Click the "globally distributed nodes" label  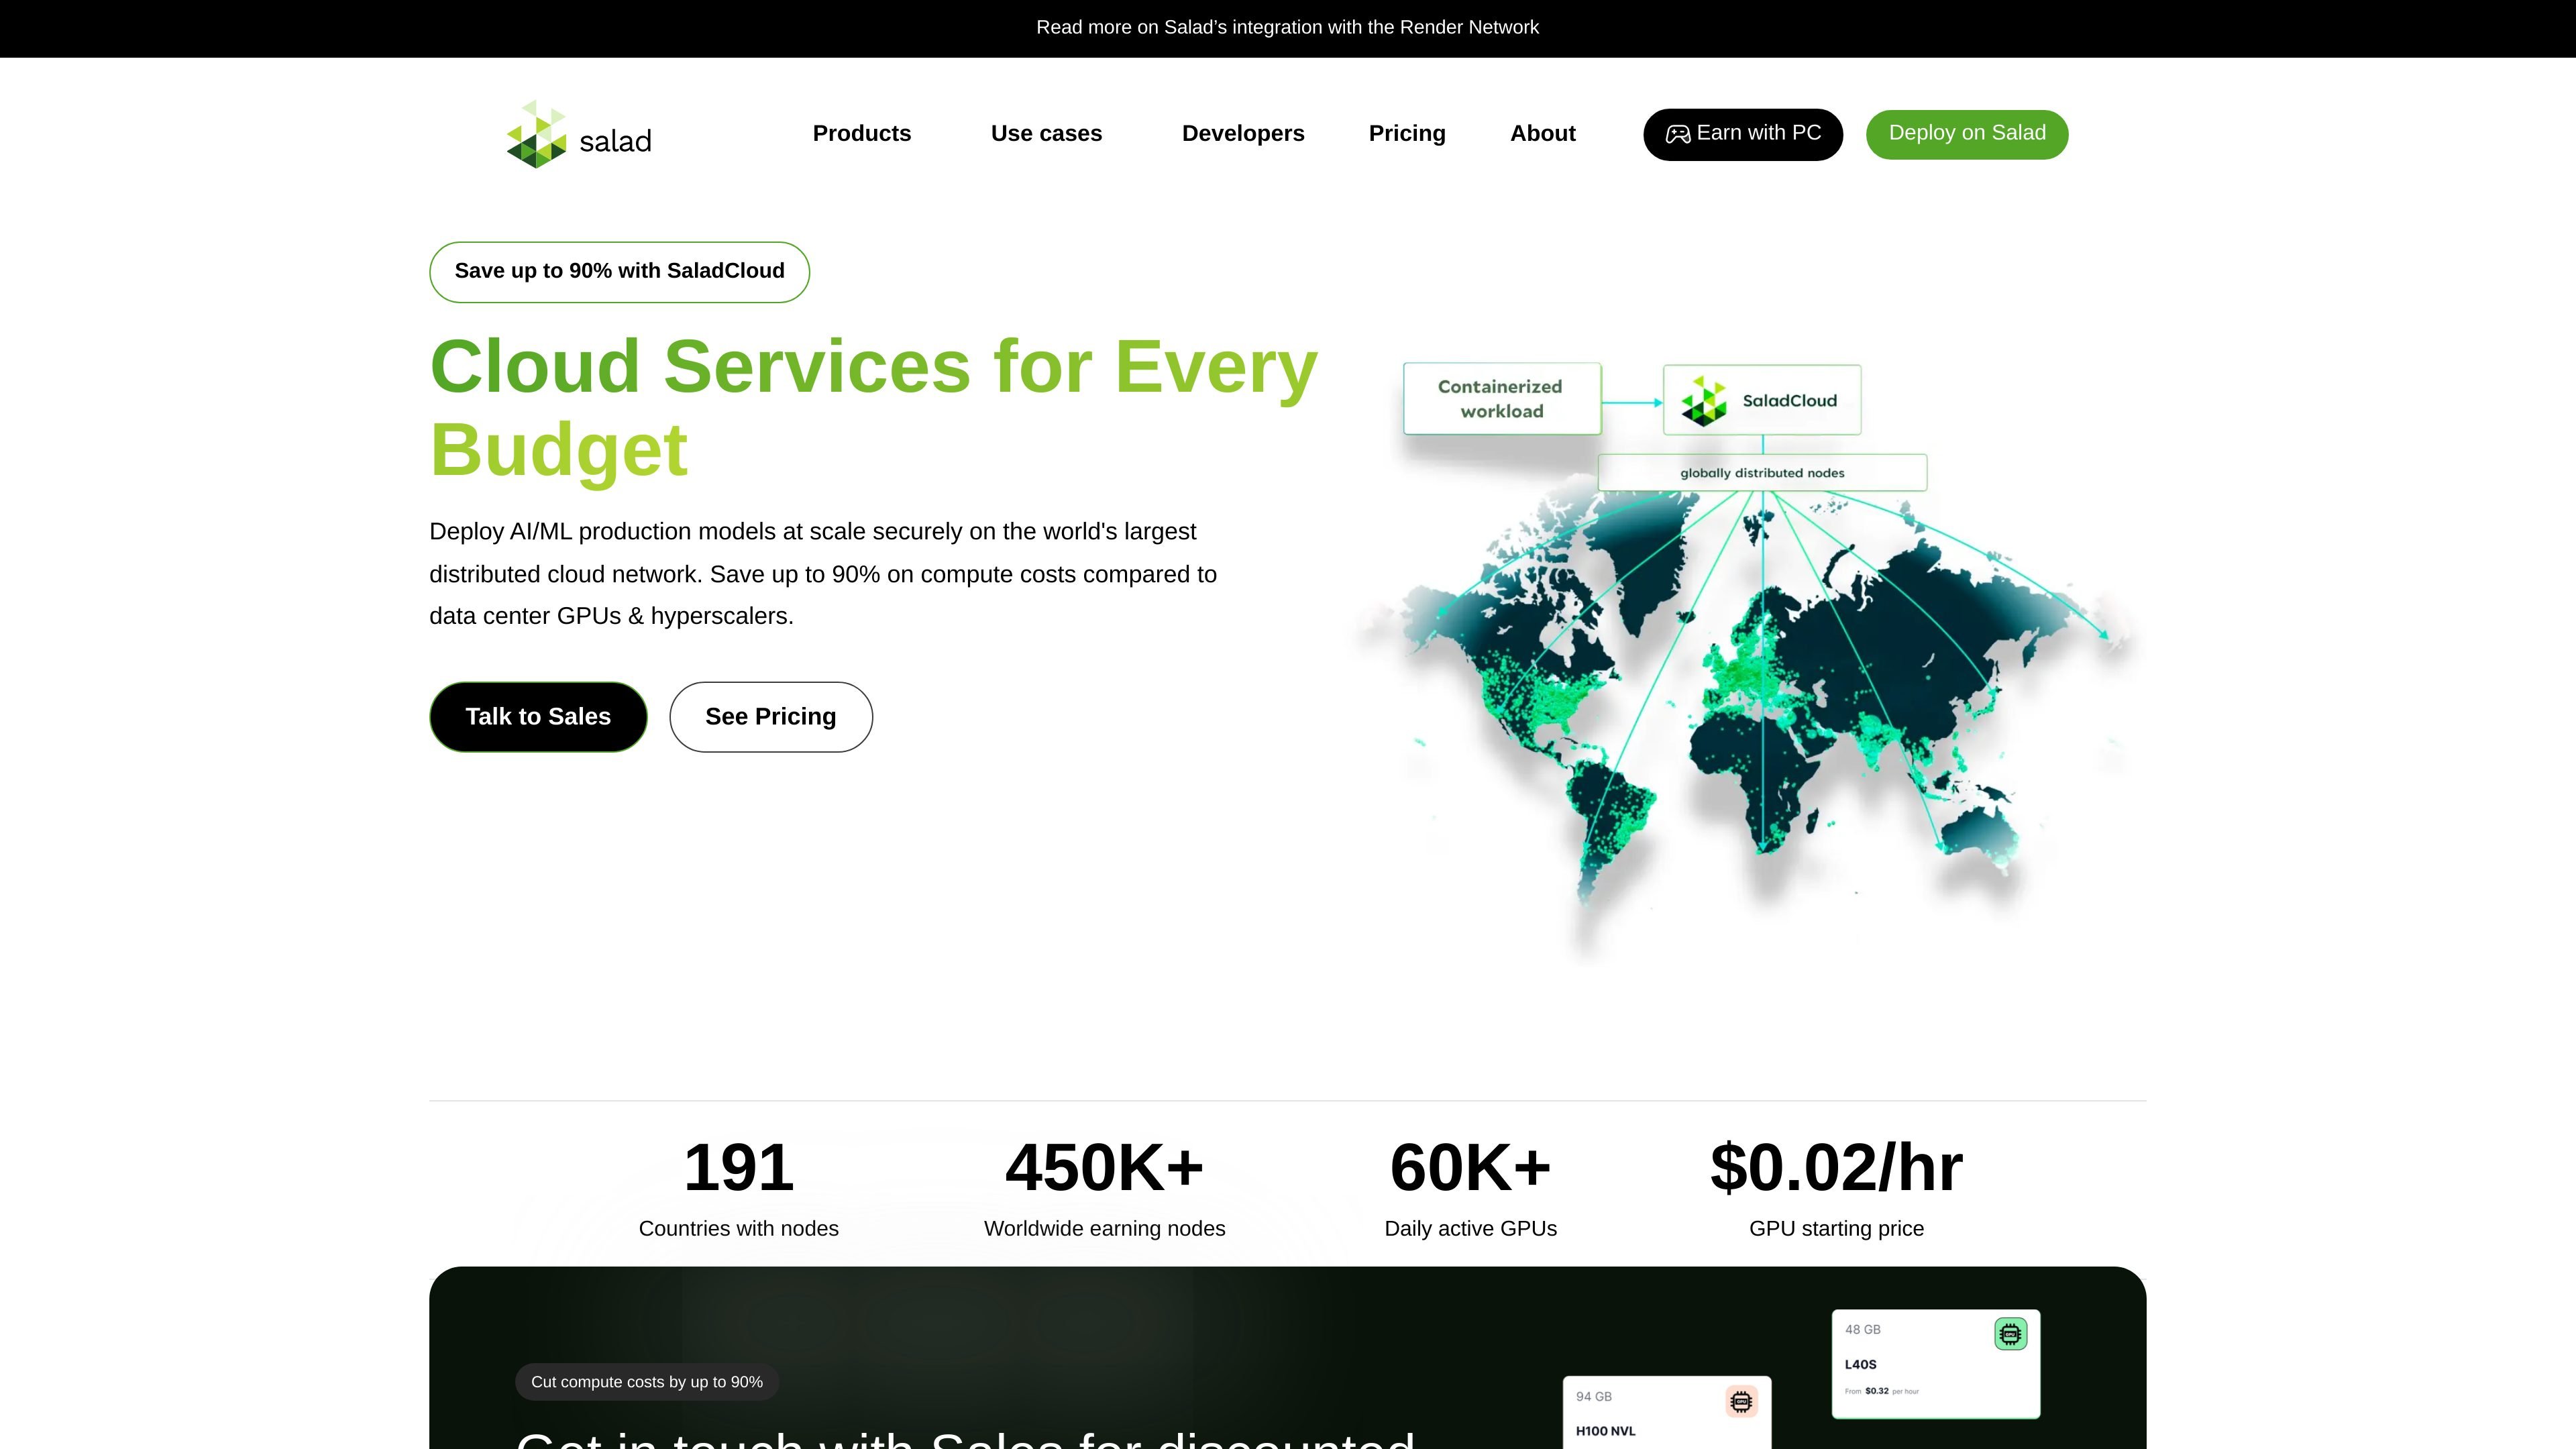click(1762, 473)
